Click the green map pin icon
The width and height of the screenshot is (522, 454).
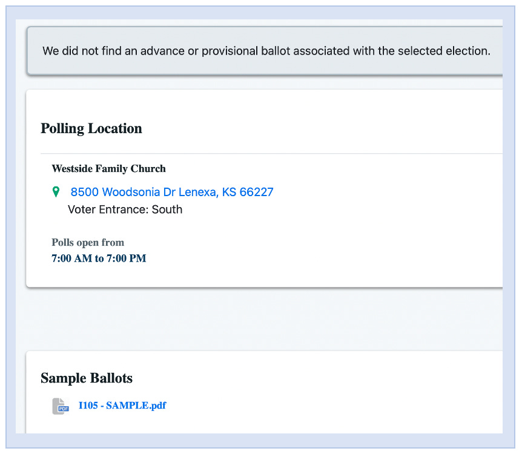pyautogui.click(x=56, y=192)
